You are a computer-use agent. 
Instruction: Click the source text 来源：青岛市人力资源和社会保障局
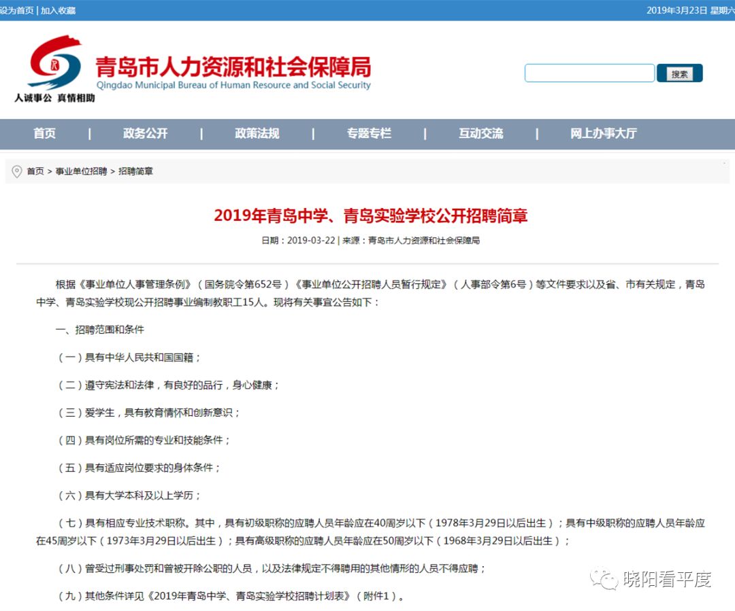point(410,241)
